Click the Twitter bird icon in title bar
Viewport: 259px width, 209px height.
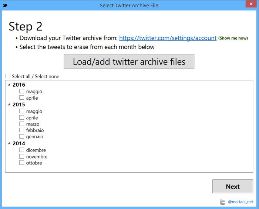5,6
